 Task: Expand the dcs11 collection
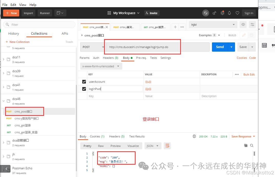[x=4, y=59]
